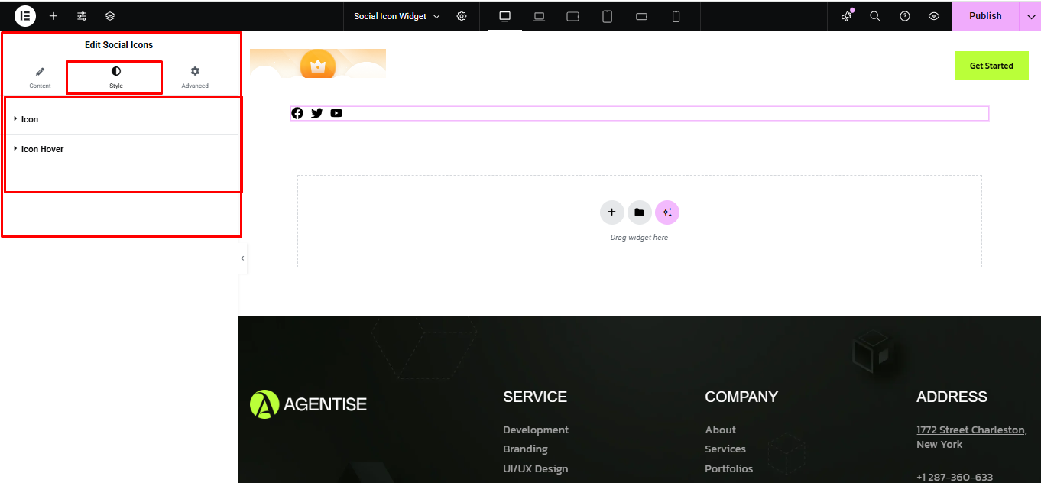Image resolution: width=1041 pixels, height=483 pixels.
Task: Switch to Tablet landscape preview
Action: 573,16
